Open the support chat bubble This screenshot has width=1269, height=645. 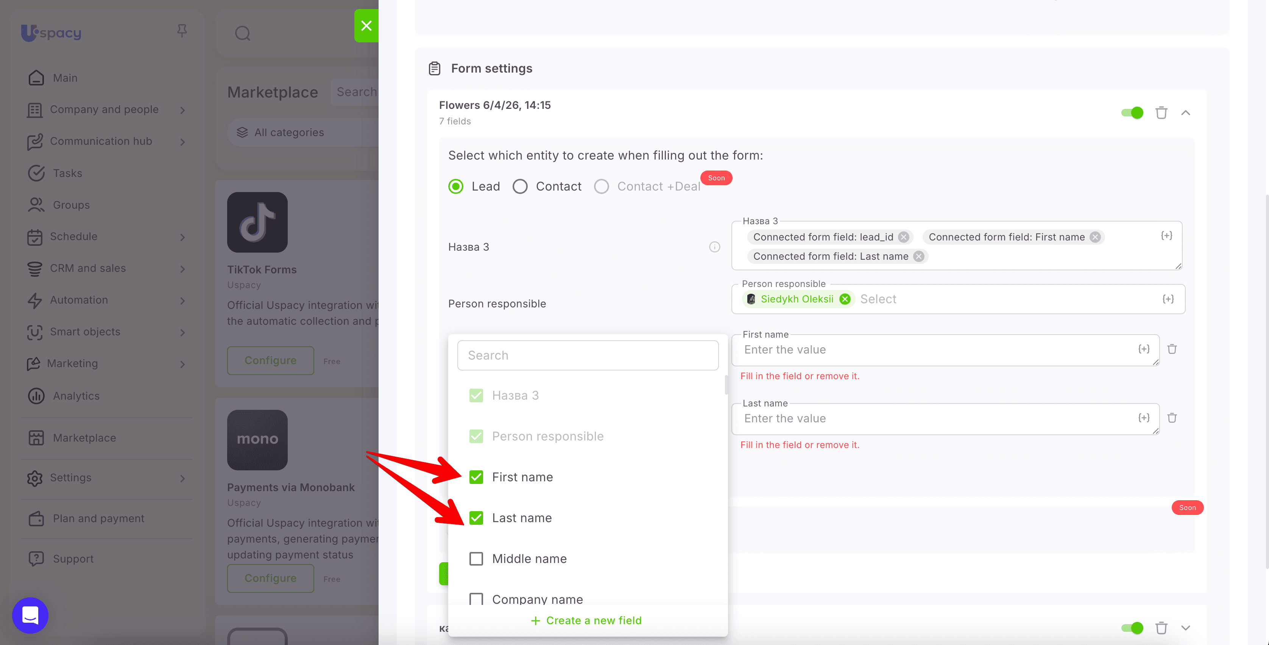(31, 615)
